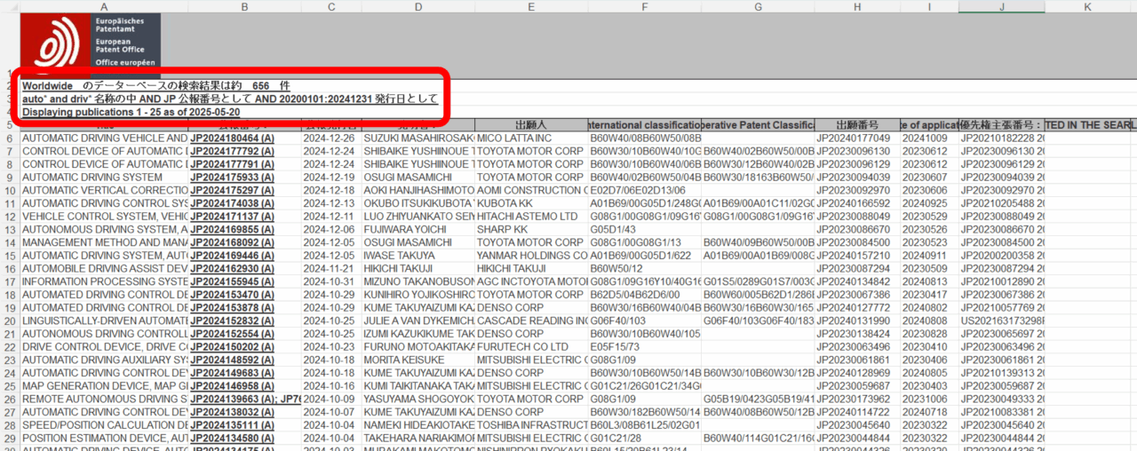Click the SHARP KK applicant cell
This screenshot has width=1137, height=451.
531,229
